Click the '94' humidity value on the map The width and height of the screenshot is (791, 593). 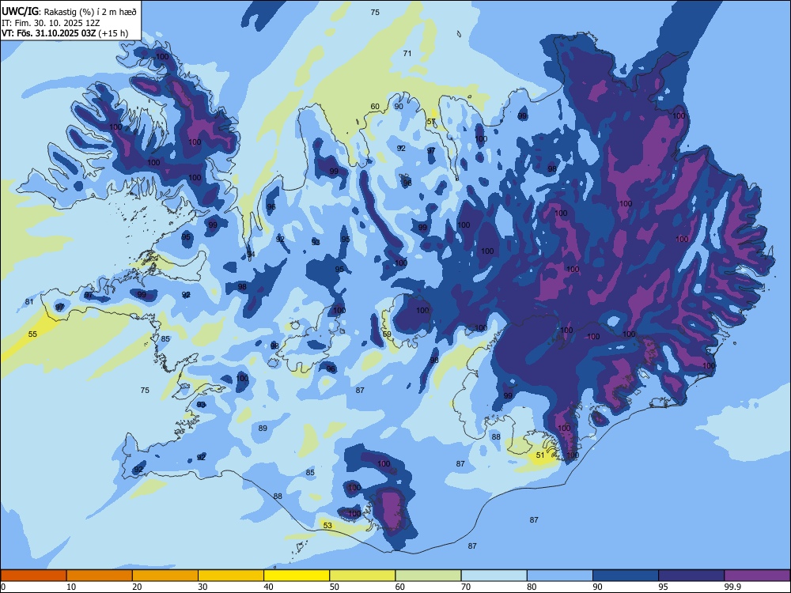tap(251, 254)
